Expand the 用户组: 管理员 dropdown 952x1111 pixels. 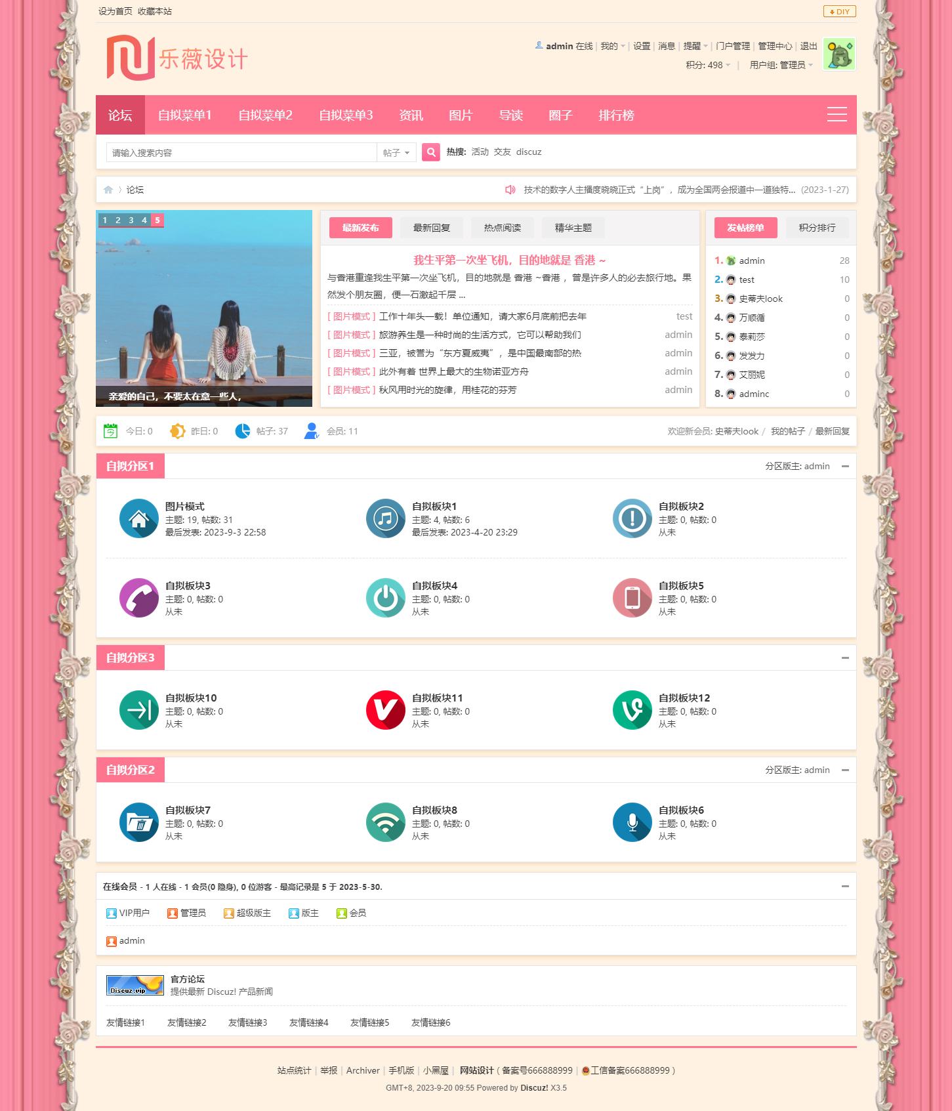(x=781, y=65)
